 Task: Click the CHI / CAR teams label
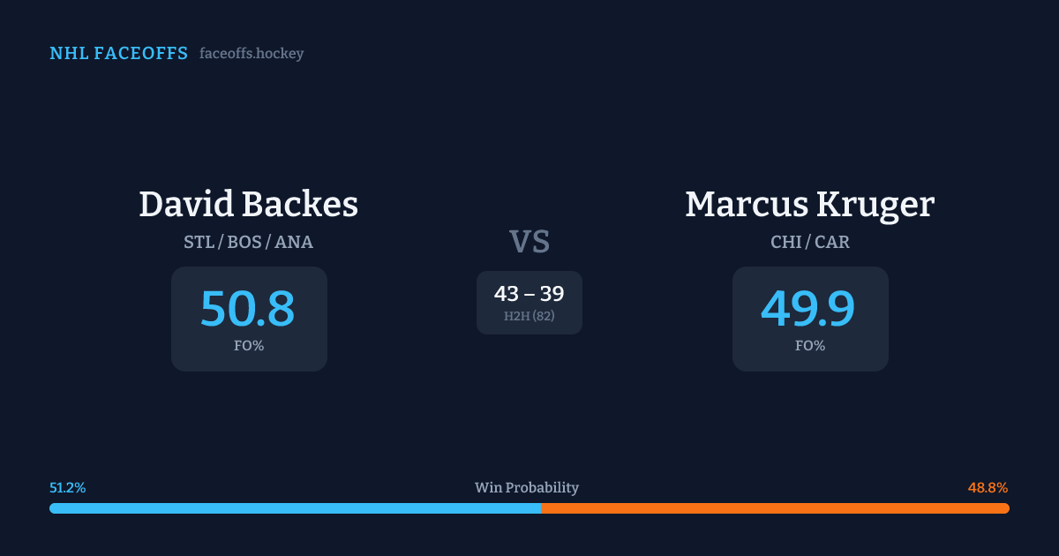pyautogui.click(x=809, y=242)
